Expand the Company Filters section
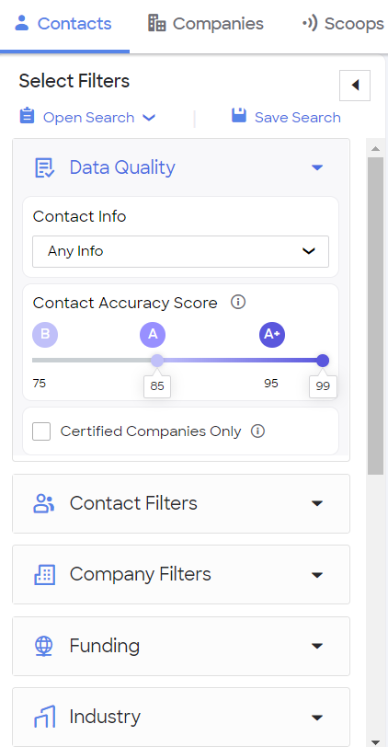The image size is (388, 747). coord(181,575)
